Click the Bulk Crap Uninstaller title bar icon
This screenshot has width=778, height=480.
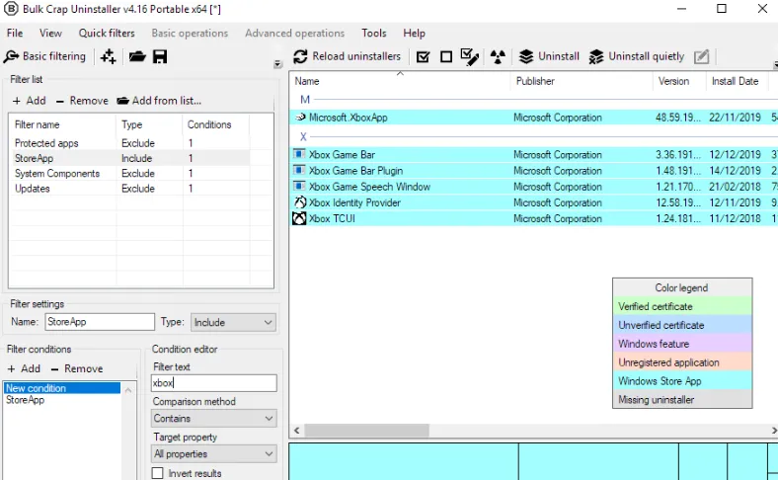[x=11, y=9]
